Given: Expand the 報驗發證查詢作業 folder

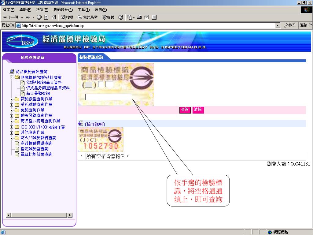Looking at the screenshot, I should [11, 99].
